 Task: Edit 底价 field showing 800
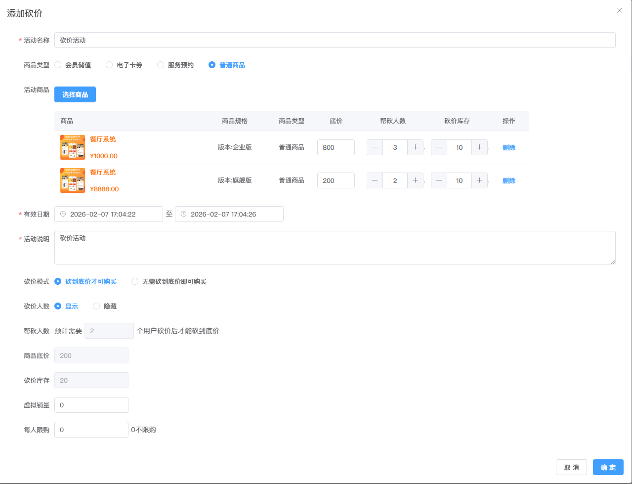(x=336, y=147)
